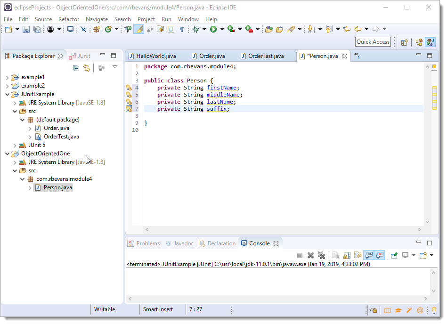
Task: Open Package Explorer View Menu triangle
Action: click(x=115, y=67)
